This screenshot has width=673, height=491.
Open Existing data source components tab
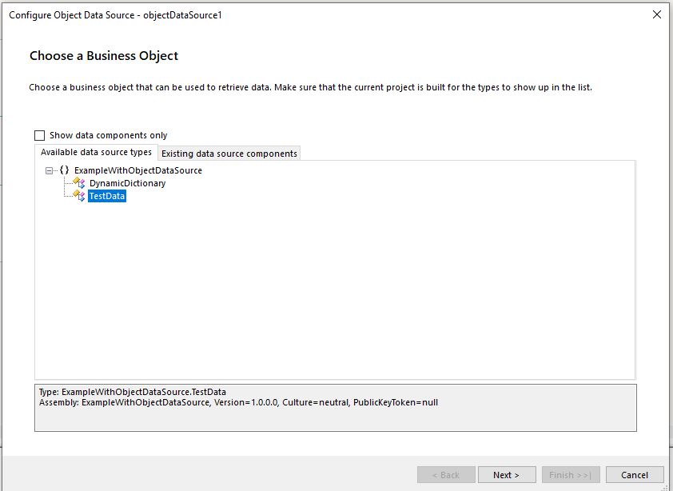(x=229, y=154)
